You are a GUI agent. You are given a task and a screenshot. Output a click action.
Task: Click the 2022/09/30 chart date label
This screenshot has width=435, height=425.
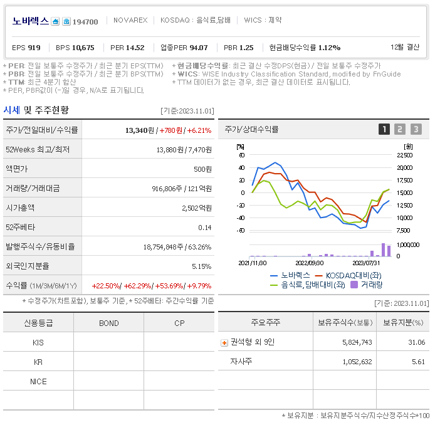[x=310, y=263]
